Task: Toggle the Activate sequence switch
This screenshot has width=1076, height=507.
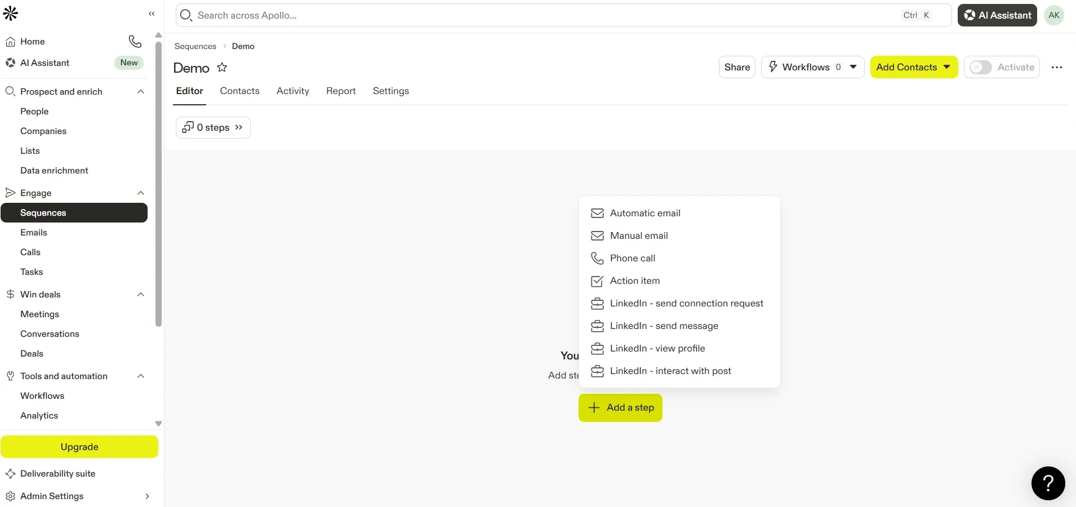Action: click(981, 68)
